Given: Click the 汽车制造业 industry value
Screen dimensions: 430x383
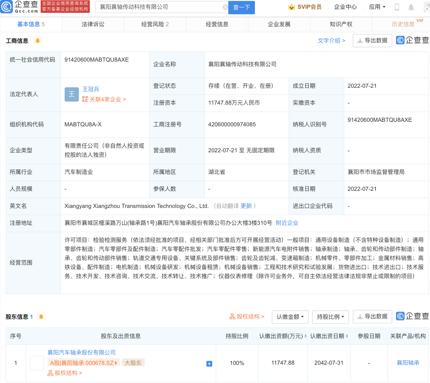Looking at the screenshot, I should click(79, 172).
